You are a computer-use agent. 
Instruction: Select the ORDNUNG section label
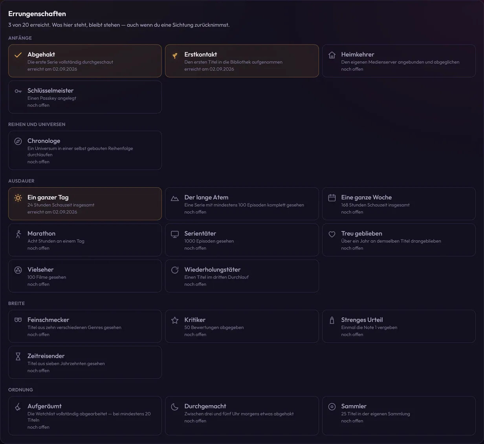[20, 390]
